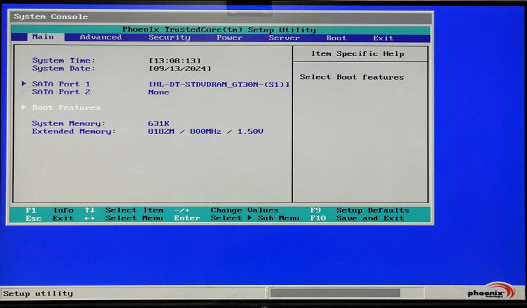Click the 8182M / 800MHz / 1.50V value
Viewport: 527px width, 308px height.
[206, 131]
